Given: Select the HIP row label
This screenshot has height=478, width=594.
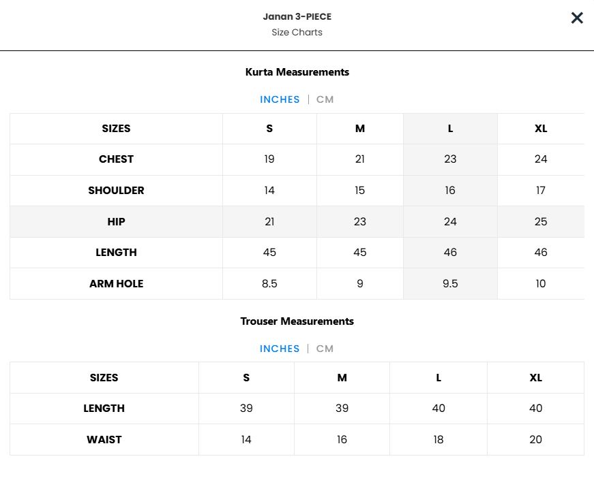Looking at the screenshot, I should click(x=116, y=221).
